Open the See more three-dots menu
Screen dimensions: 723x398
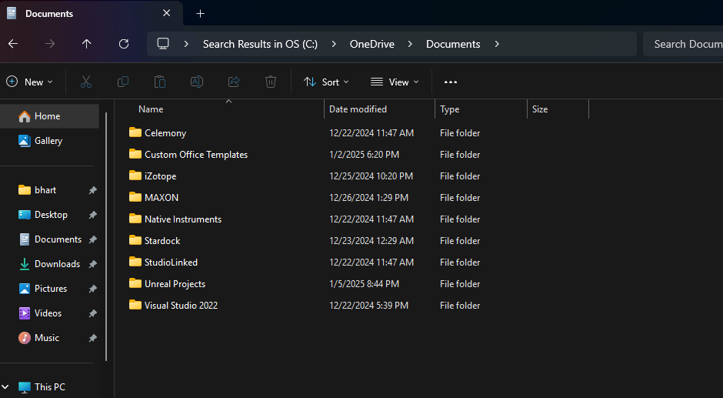point(451,82)
